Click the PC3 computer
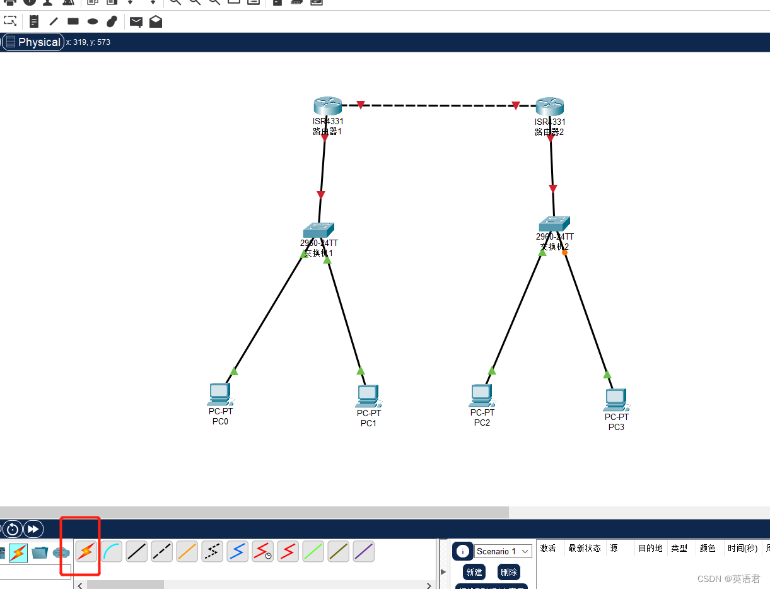This screenshot has height=589, width=770. (x=616, y=400)
